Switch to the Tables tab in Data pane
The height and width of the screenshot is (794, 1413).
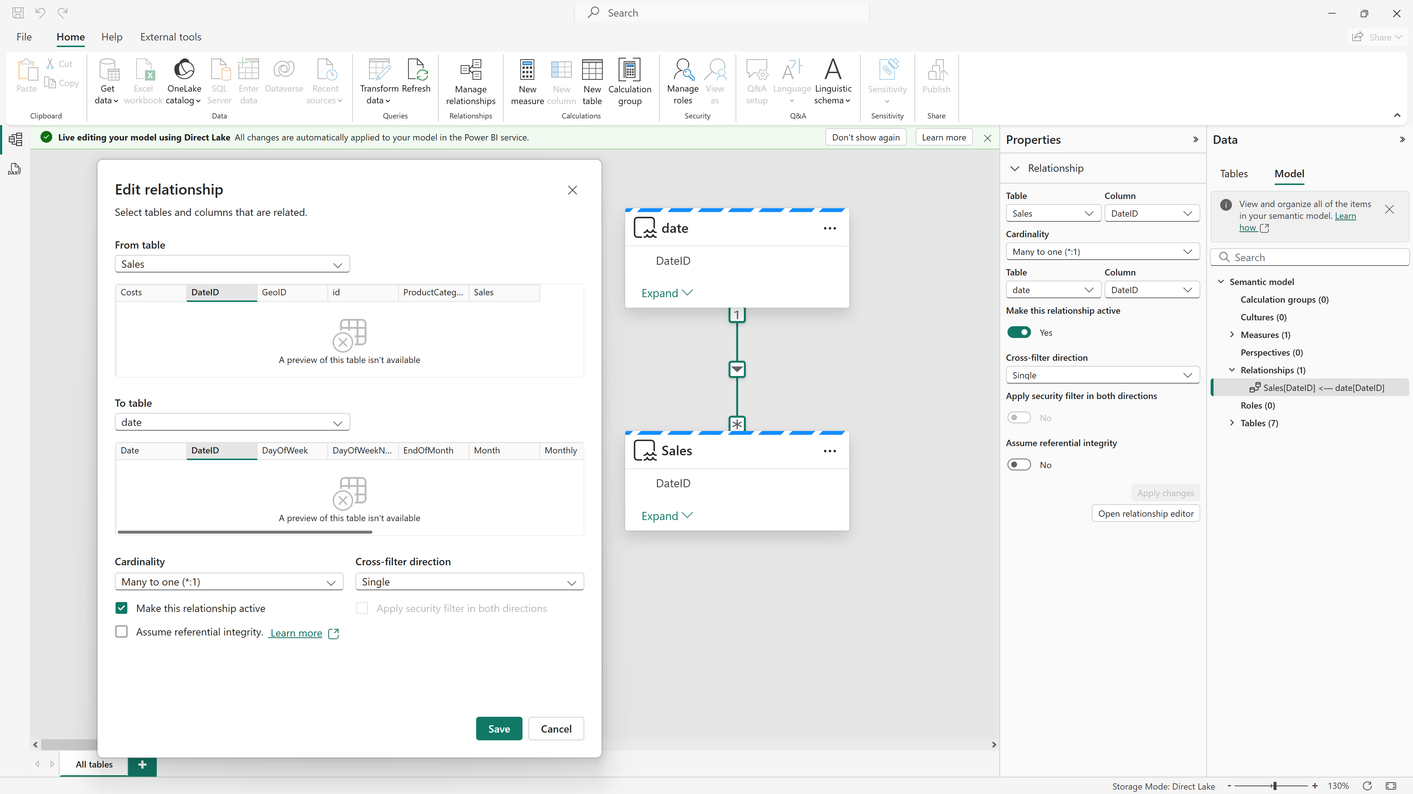click(1233, 174)
